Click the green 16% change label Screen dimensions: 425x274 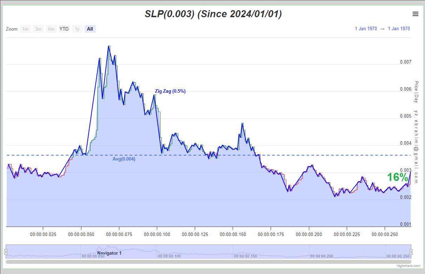pos(398,177)
